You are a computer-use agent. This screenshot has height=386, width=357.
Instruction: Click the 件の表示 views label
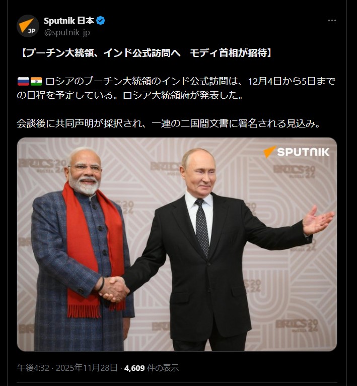click(x=163, y=368)
